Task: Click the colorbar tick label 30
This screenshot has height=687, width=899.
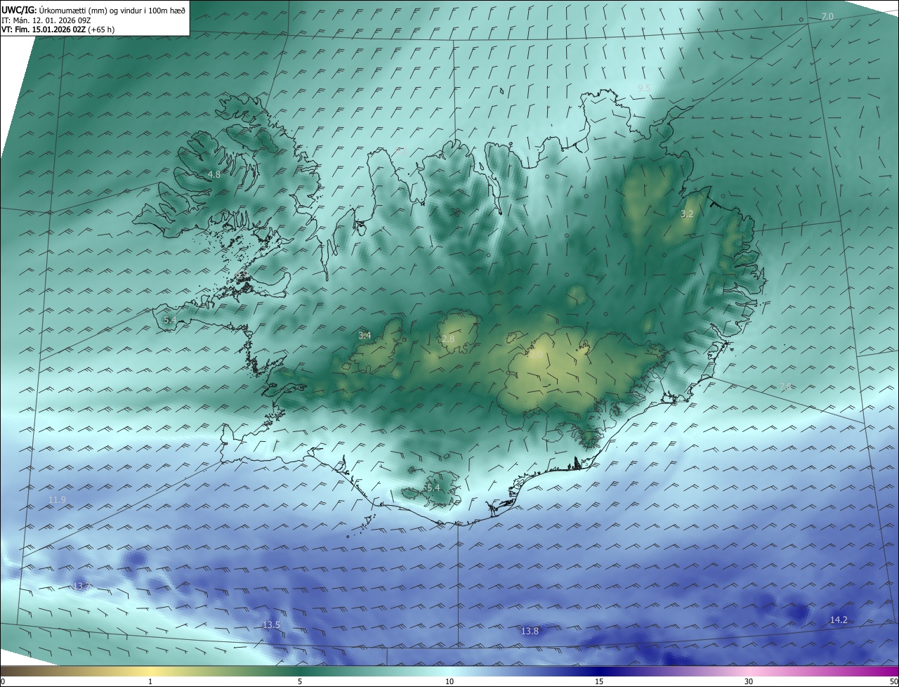Action: (749, 681)
